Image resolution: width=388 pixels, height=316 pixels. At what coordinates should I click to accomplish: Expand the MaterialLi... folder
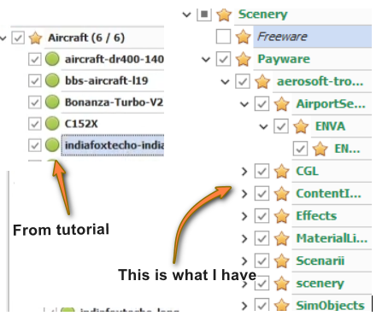(244, 238)
